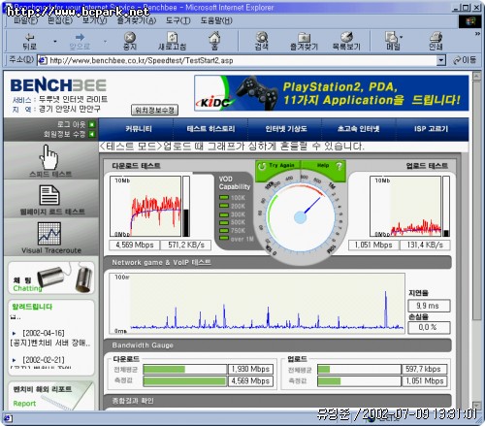Click the page vertical scrollbar thumb
The image size is (485, 426).
pyautogui.click(x=476, y=201)
